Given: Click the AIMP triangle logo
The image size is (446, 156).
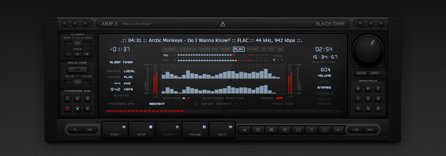Looking at the screenshot, I should pyautogui.click(x=223, y=24).
